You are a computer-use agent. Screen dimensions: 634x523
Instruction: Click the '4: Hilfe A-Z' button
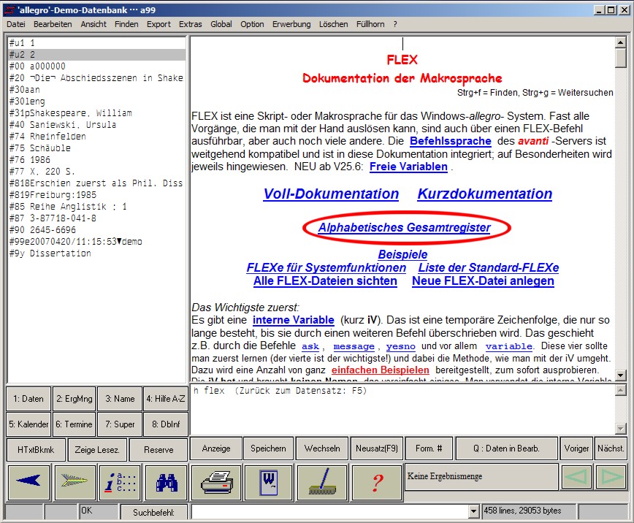pos(164,399)
